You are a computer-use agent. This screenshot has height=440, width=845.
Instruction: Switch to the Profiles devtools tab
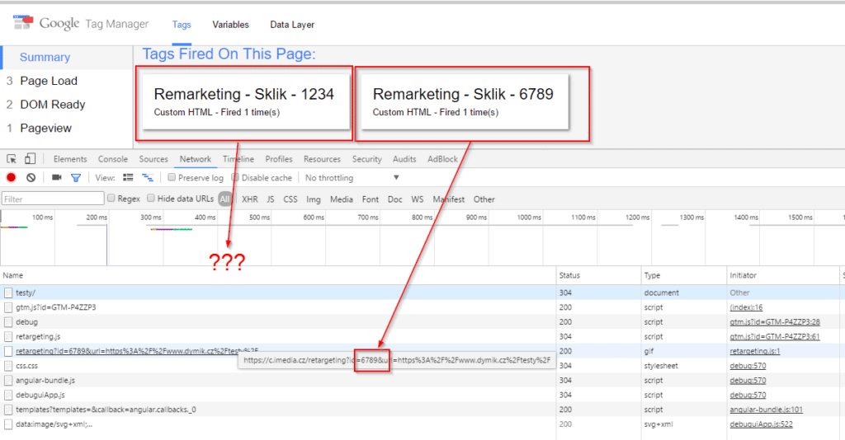(279, 159)
